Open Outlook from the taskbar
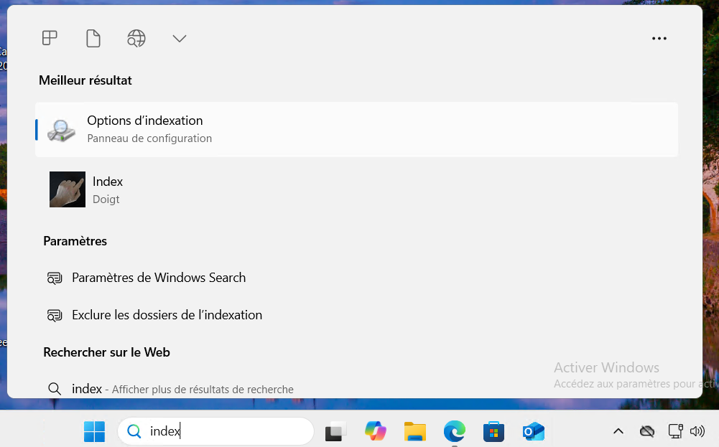 pyautogui.click(x=533, y=431)
